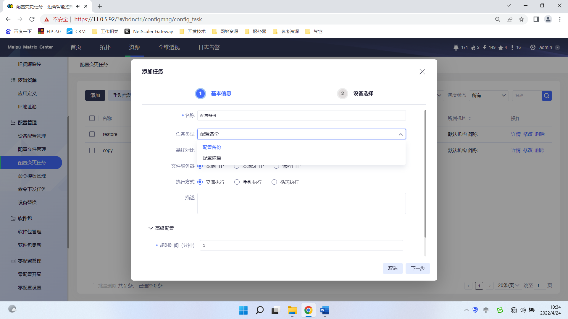The image size is (568, 319).
Task: Open the 拓扑 navigation menu
Action: [x=105, y=47]
